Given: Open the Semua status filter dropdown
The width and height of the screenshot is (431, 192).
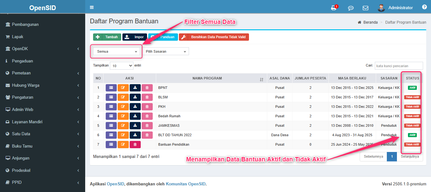Looking at the screenshot, I should [116, 51].
